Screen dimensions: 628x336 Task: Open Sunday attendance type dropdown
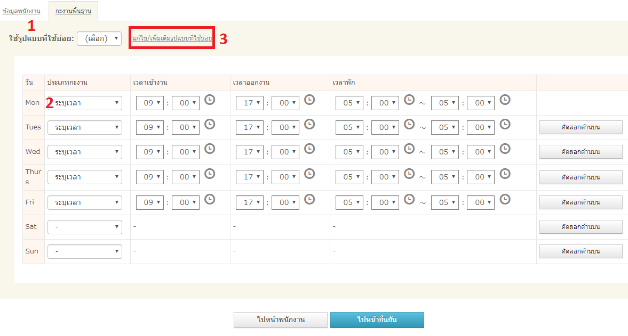tap(85, 252)
